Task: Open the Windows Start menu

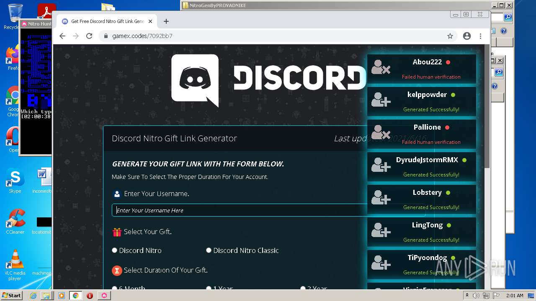Action: click(x=11, y=295)
